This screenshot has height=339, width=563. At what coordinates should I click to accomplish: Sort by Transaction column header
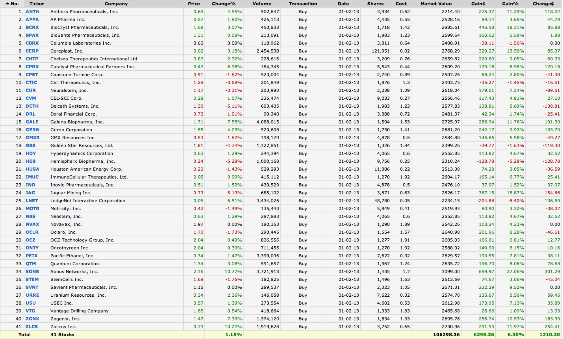click(303, 4)
